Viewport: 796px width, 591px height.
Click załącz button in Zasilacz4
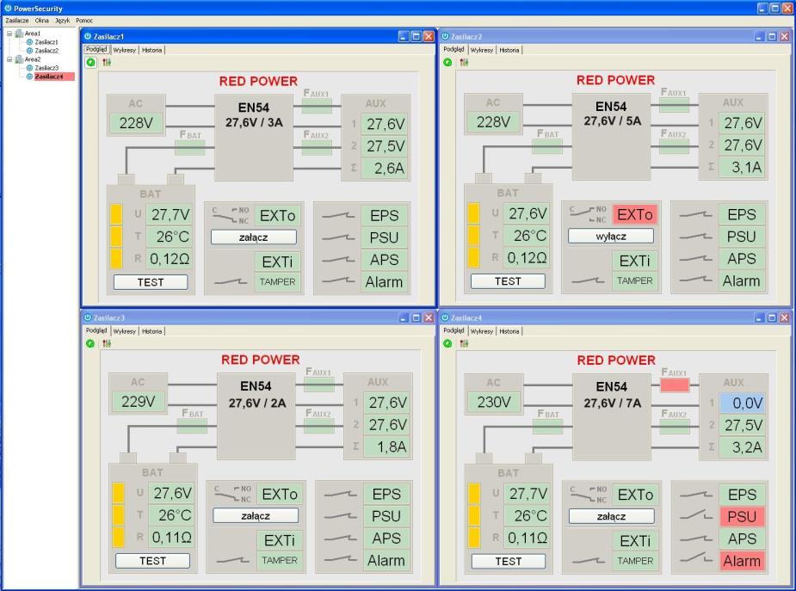tap(611, 516)
